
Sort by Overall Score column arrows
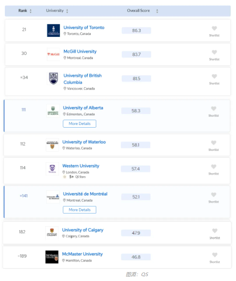pos(157,11)
